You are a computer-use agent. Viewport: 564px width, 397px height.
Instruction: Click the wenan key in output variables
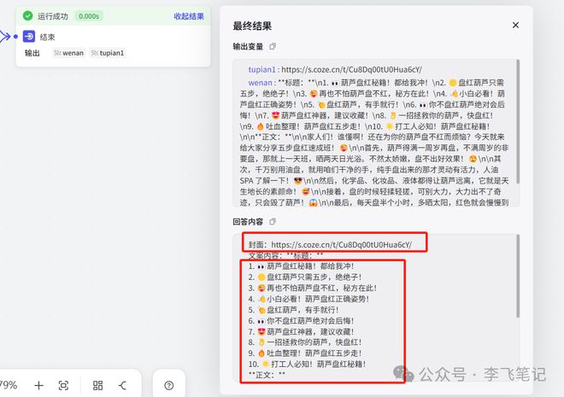point(261,83)
